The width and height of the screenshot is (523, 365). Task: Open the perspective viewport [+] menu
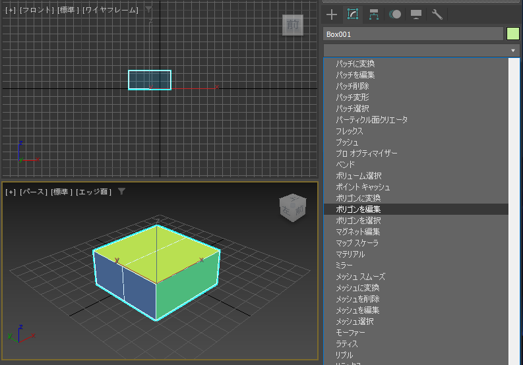[x=11, y=192]
